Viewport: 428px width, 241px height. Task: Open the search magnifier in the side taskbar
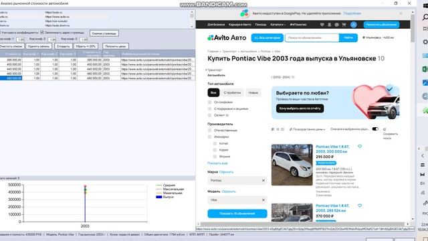pyautogui.click(x=425, y=17)
